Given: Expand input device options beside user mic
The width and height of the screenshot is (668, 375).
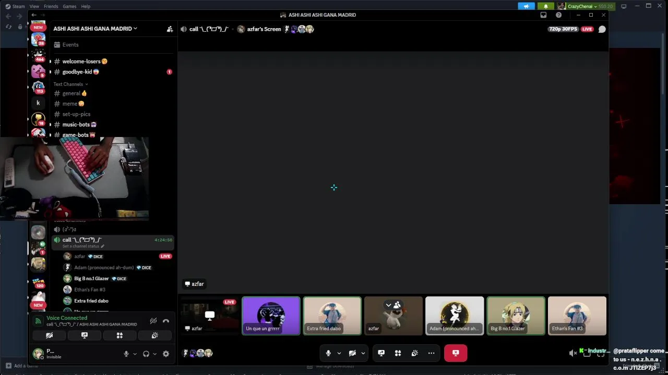Looking at the screenshot, I should [x=135, y=354].
